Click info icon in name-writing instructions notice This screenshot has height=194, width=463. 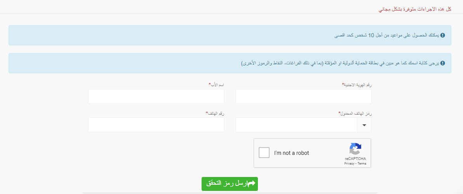pyautogui.click(x=443, y=63)
